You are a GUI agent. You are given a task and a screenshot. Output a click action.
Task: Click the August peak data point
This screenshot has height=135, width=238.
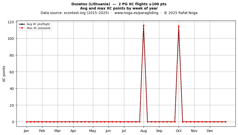point(144,26)
